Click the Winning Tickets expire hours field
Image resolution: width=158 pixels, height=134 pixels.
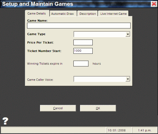click(x=81, y=64)
